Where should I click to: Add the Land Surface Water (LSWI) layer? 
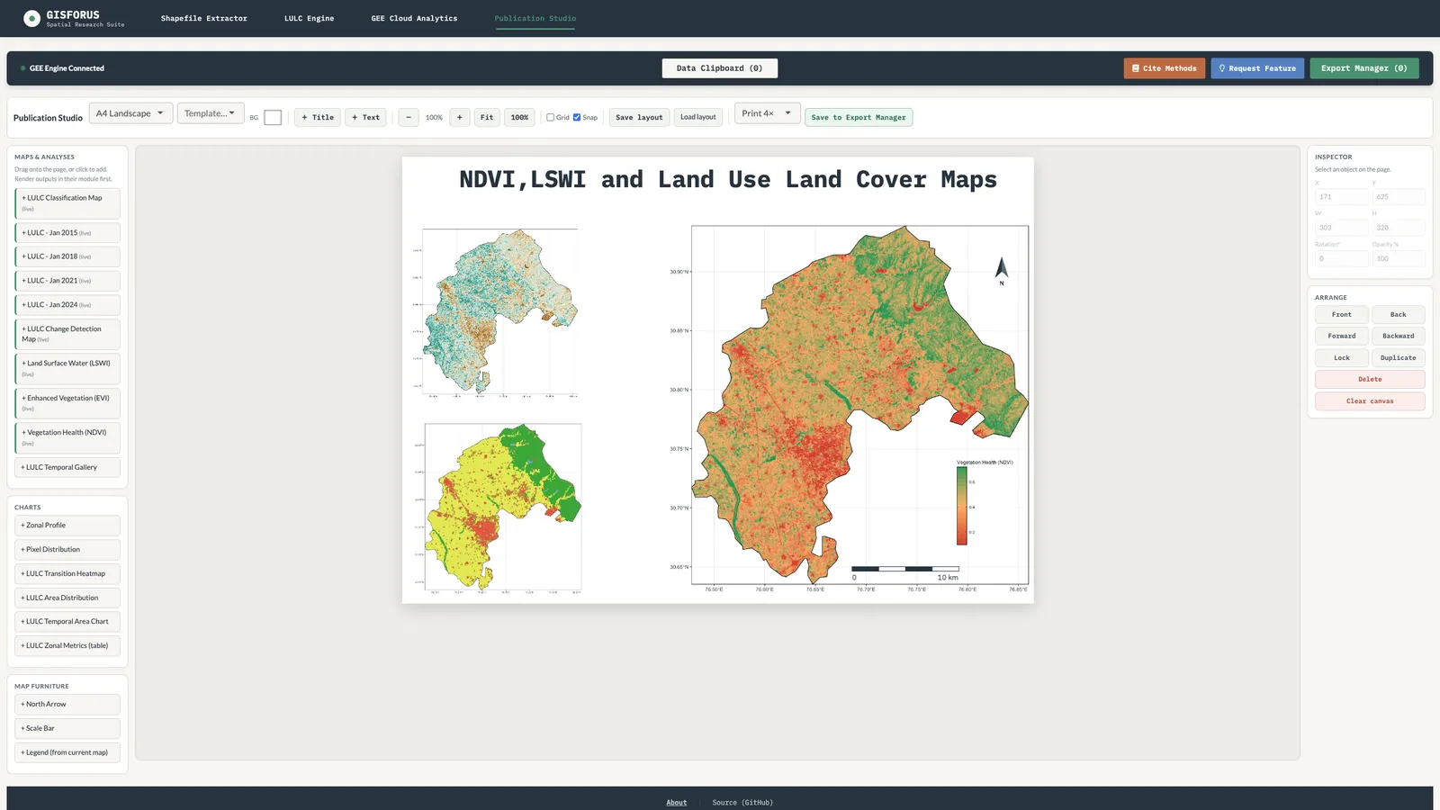coord(67,368)
